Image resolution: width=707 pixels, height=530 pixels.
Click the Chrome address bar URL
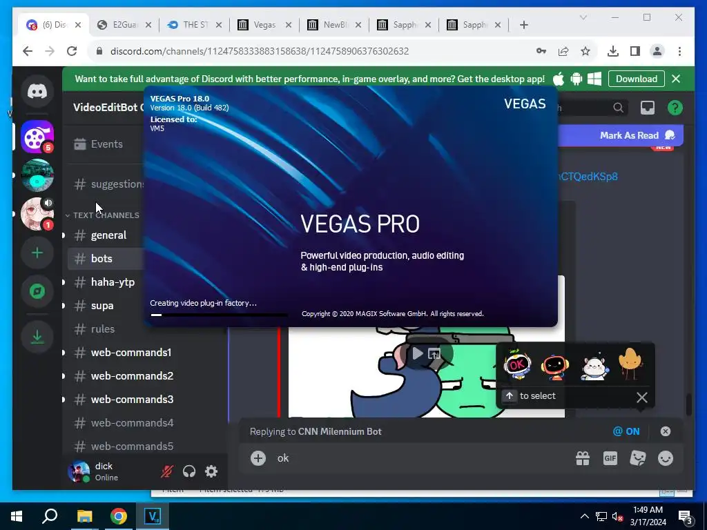260,51
